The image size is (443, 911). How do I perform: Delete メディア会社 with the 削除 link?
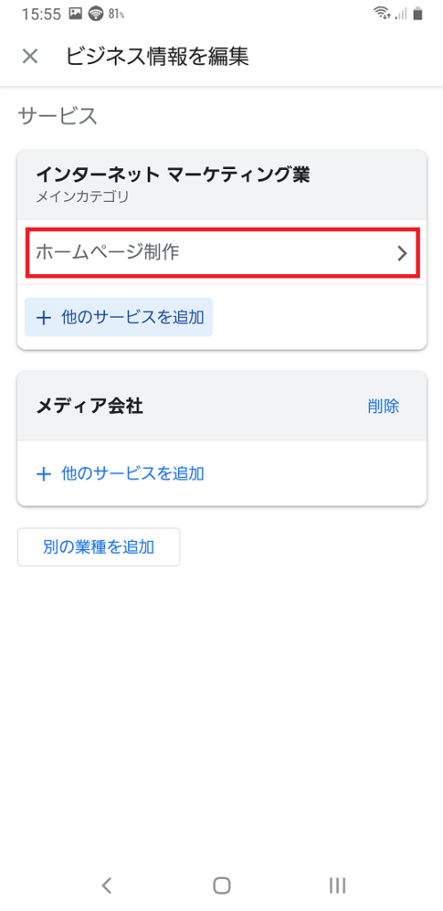point(383,406)
